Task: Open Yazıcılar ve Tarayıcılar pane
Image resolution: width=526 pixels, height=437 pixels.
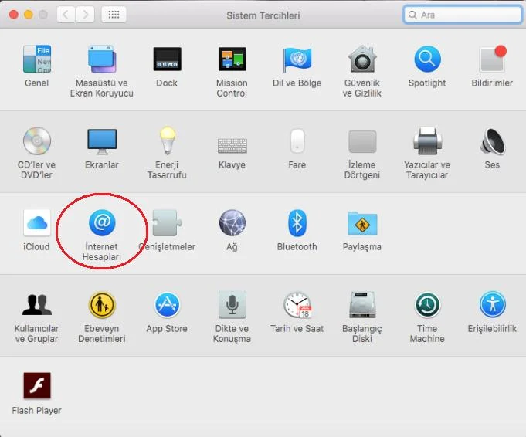Action: 427,141
